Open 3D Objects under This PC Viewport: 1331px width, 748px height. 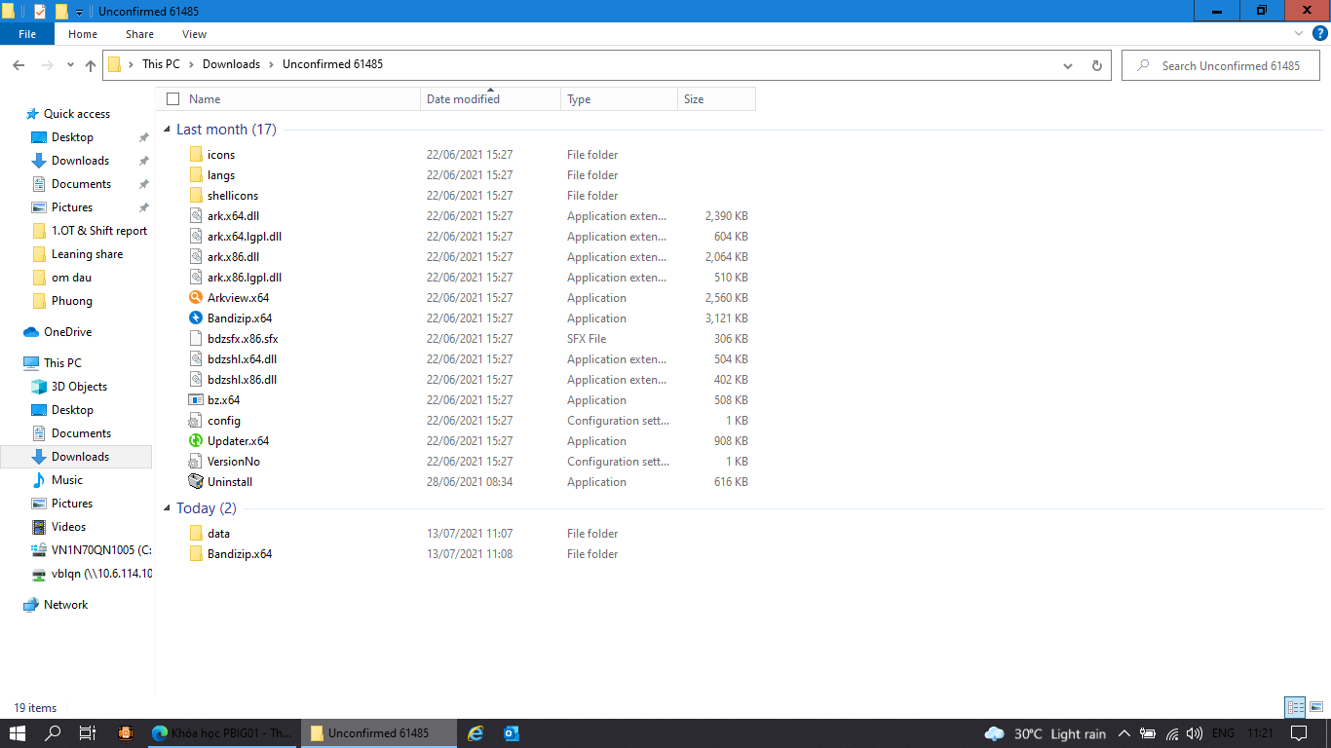click(79, 387)
